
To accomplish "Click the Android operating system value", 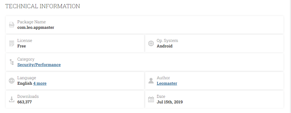I will (x=165, y=46).
